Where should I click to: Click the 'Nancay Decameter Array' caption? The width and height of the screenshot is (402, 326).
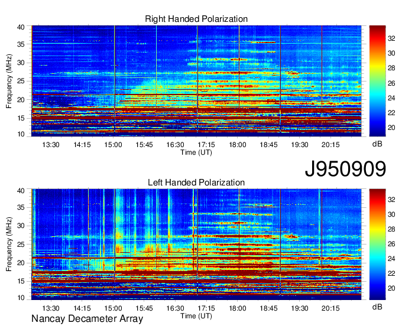tap(87, 318)
